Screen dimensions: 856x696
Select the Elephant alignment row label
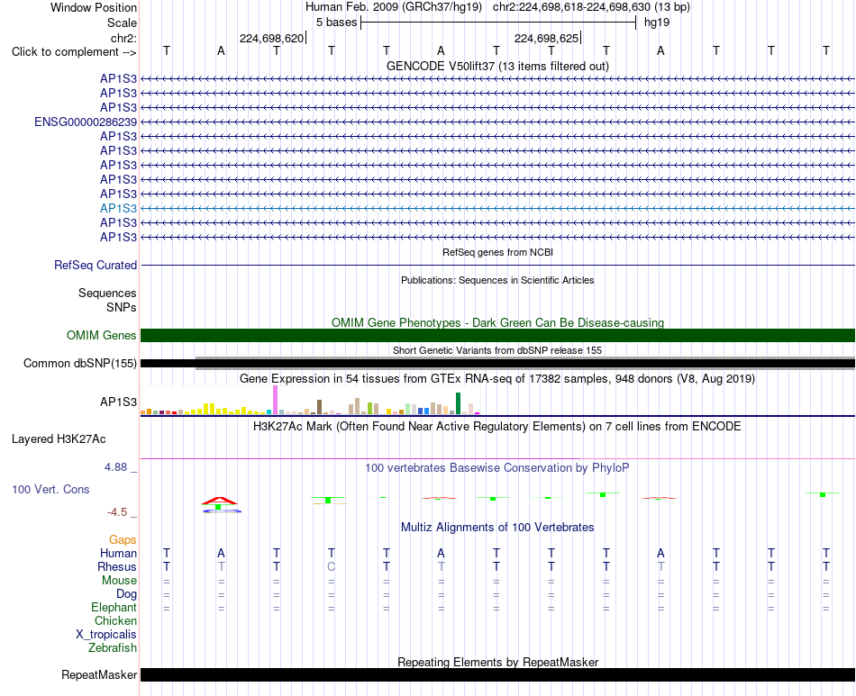(114, 607)
